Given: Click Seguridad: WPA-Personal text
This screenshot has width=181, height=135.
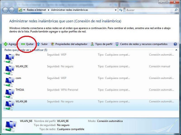Looking at the screenshot, I should (62, 90).
